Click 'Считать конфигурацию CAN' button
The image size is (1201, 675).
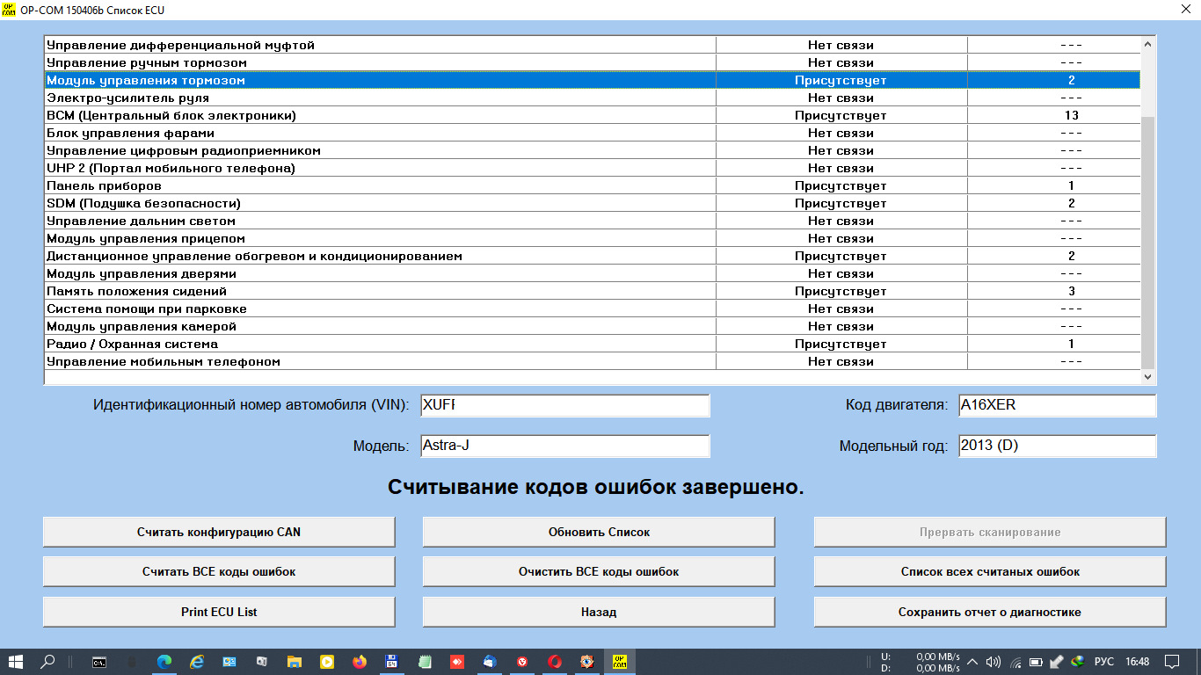tap(219, 532)
